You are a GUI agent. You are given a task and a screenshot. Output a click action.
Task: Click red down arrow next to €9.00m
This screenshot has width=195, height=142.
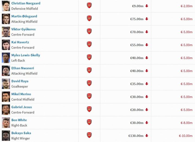pyautogui.click(x=147, y=6)
